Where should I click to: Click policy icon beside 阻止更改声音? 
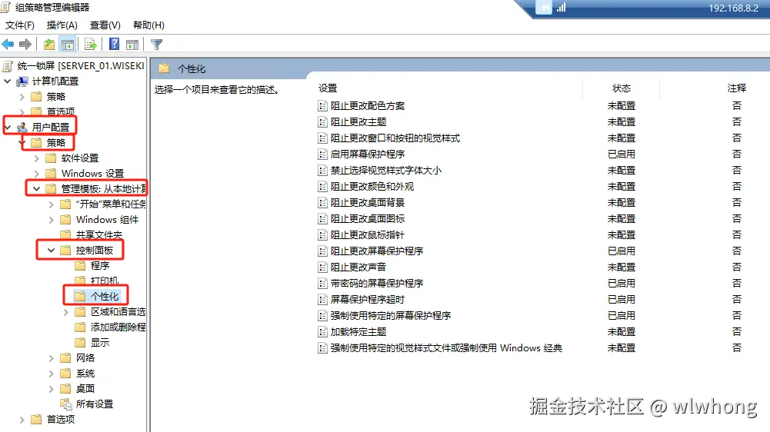322,268
